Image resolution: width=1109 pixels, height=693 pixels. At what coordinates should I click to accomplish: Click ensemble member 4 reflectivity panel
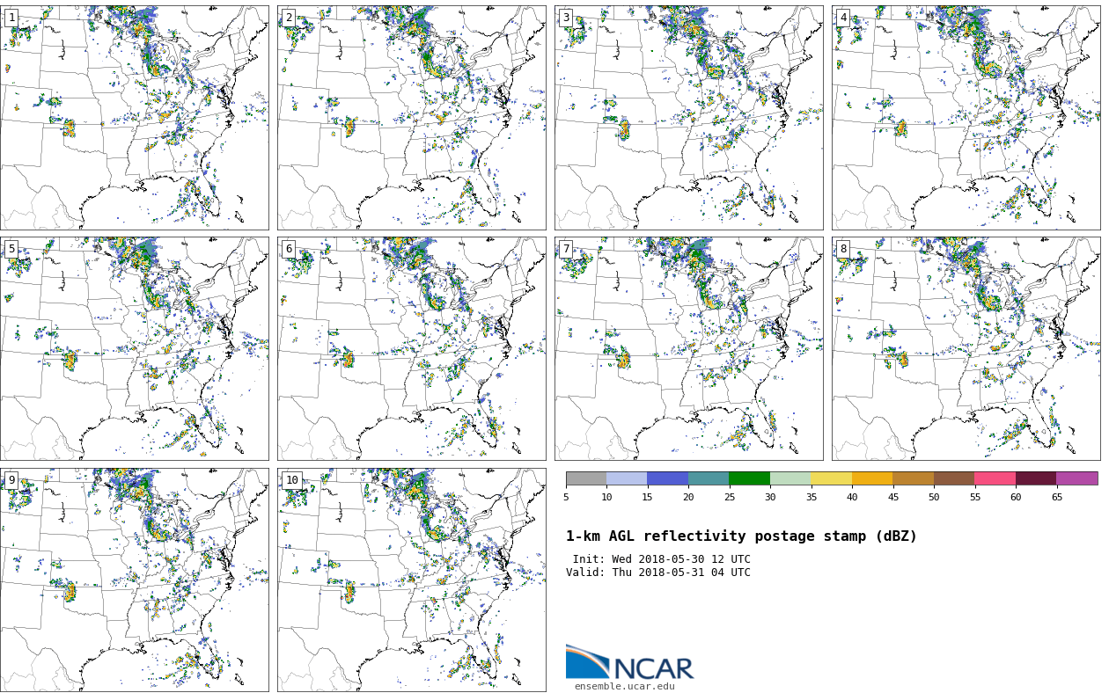[x=966, y=118]
